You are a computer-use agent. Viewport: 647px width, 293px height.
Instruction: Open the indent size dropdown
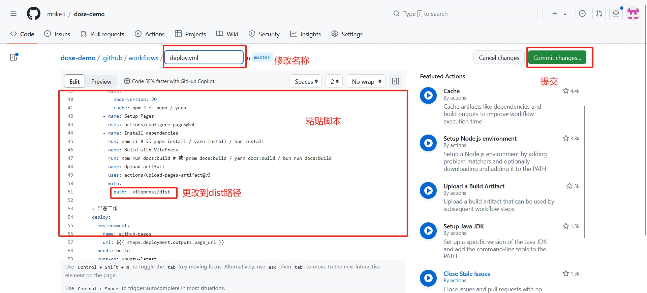tap(334, 81)
